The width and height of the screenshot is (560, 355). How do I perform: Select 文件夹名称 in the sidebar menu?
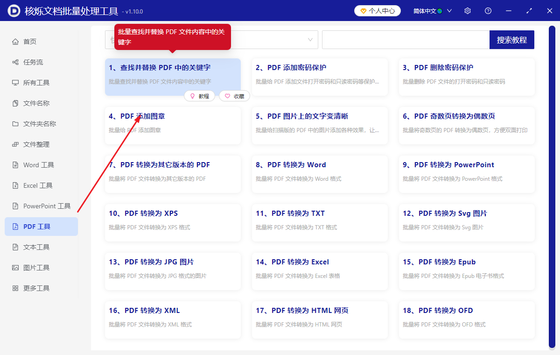pos(16,123)
